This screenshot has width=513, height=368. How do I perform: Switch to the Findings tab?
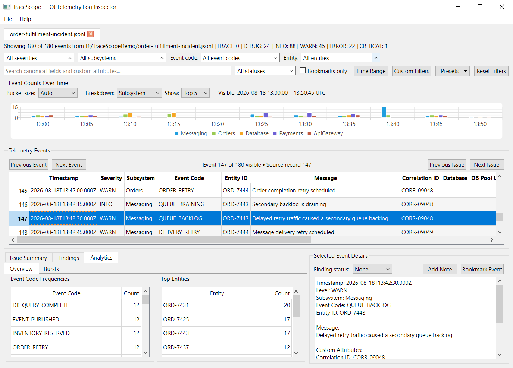click(x=69, y=258)
